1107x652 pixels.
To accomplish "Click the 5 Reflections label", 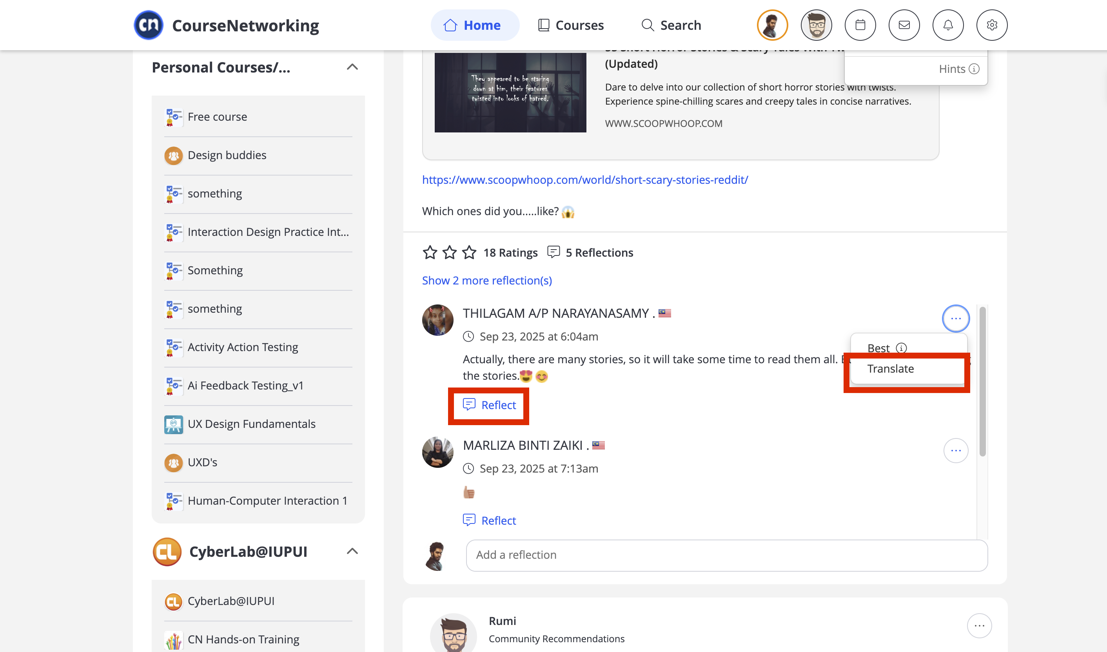I will click(599, 253).
